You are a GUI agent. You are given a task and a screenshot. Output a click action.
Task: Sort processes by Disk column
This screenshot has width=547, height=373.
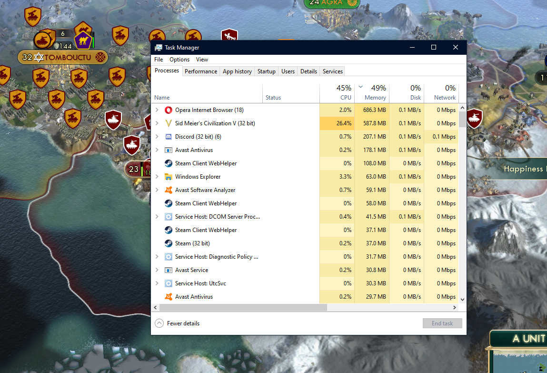407,93
